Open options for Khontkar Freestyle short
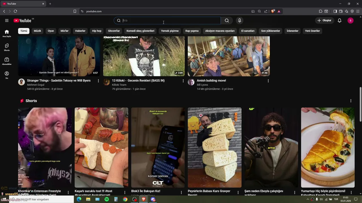 click(68, 192)
